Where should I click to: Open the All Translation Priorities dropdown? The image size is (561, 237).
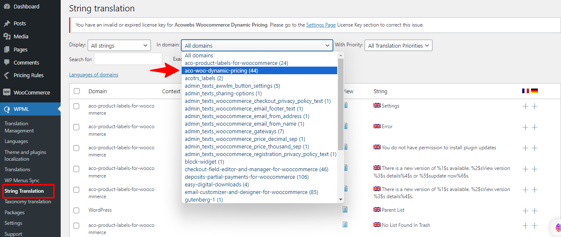click(398, 46)
